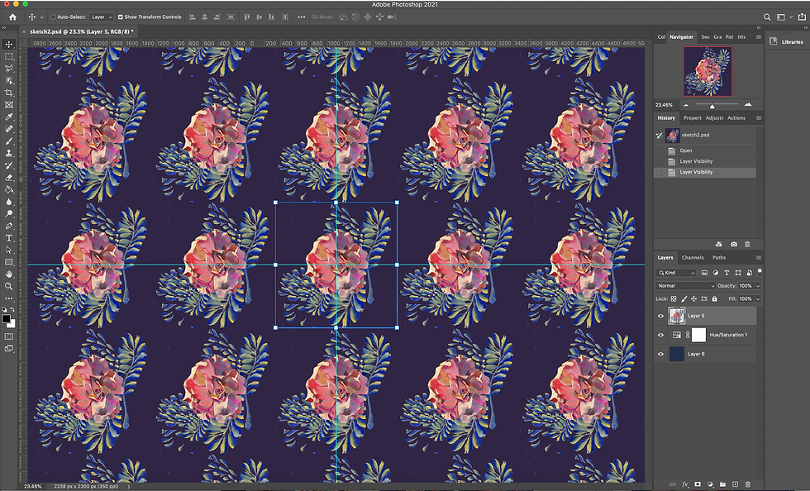Viewport: 810px width, 491px height.
Task: Open the Kind filter dropdown
Action: point(676,273)
